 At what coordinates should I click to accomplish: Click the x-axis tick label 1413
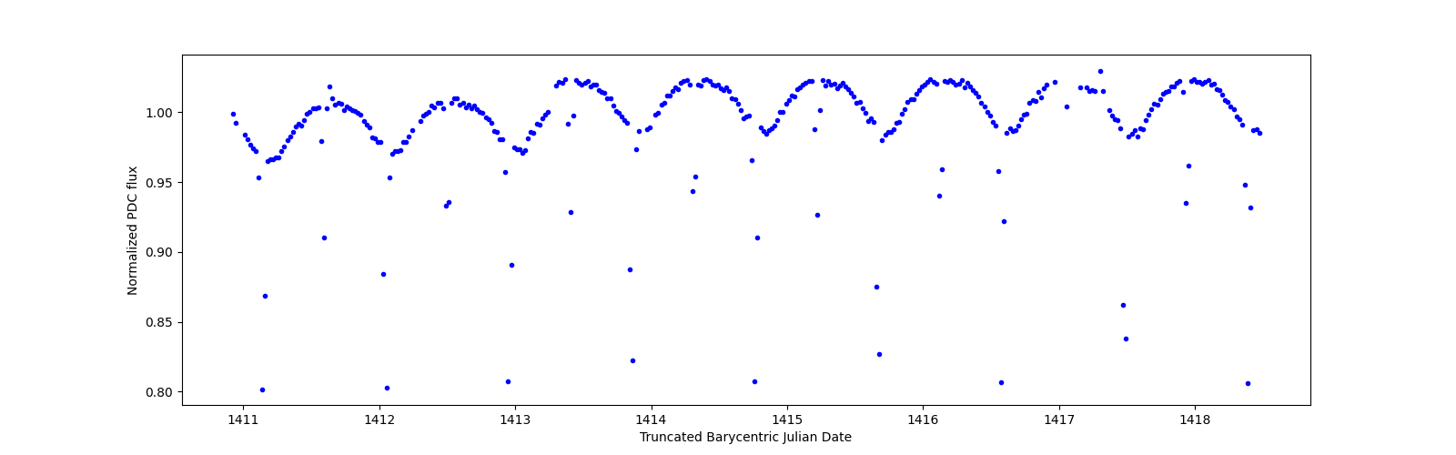click(x=515, y=420)
